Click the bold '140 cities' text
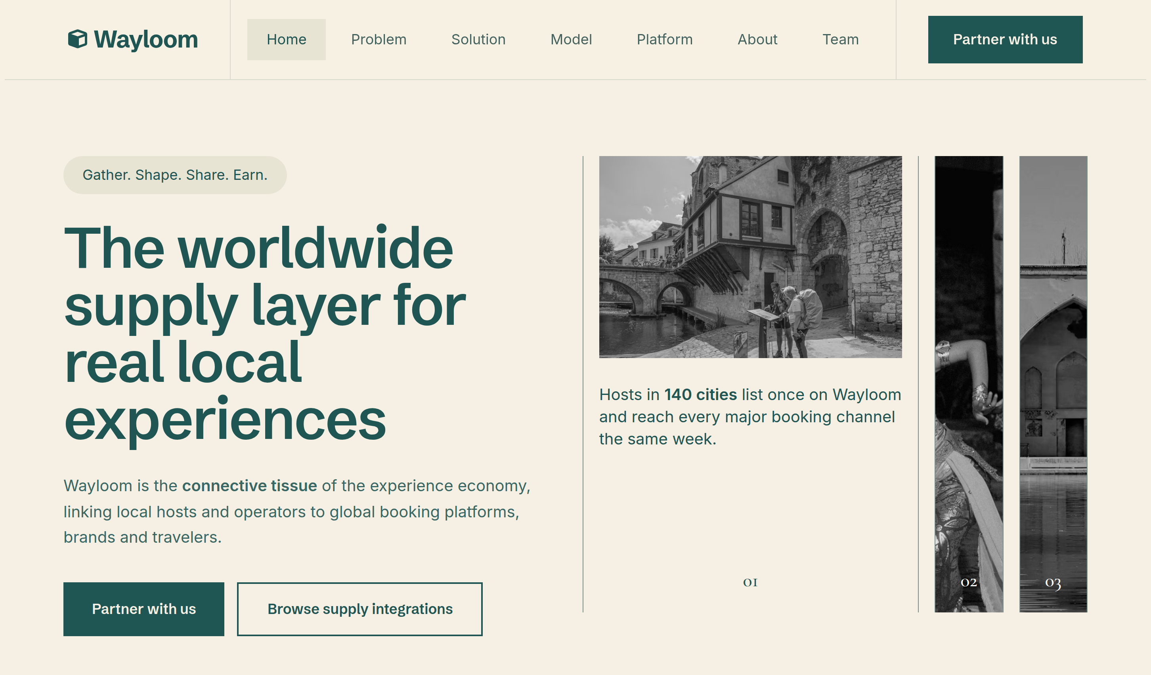 coord(701,395)
